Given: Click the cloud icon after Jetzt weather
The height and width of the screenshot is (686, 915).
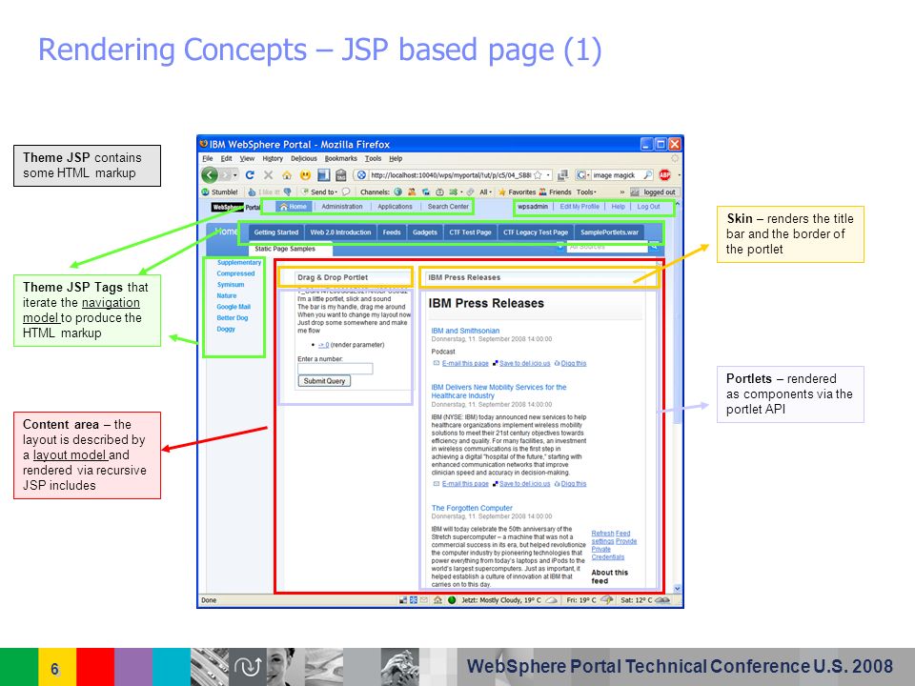Looking at the screenshot, I should (x=552, y=600).
